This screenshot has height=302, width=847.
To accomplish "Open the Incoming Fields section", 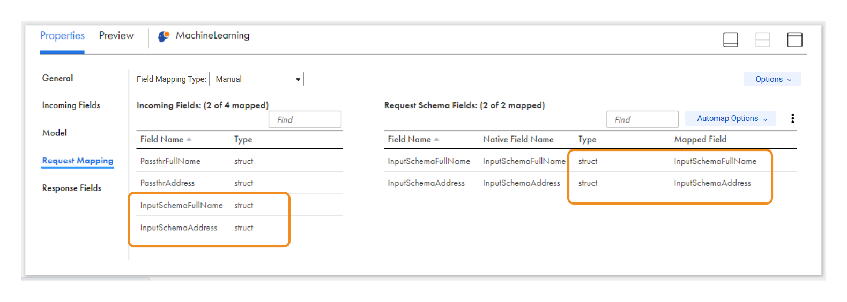I will pos(71,105).
